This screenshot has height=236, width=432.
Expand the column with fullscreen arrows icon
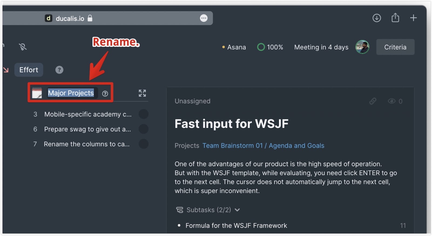(142, 93)
